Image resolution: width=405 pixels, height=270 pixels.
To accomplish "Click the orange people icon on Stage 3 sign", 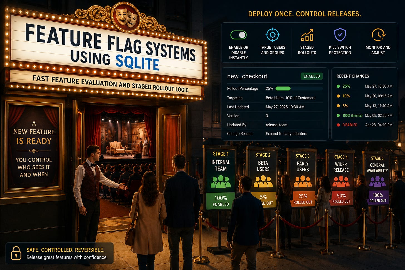I will tap(303, 181).
